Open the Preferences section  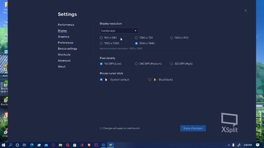click(66, 43)
